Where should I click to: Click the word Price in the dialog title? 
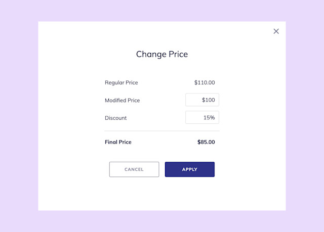click(178, 54)
